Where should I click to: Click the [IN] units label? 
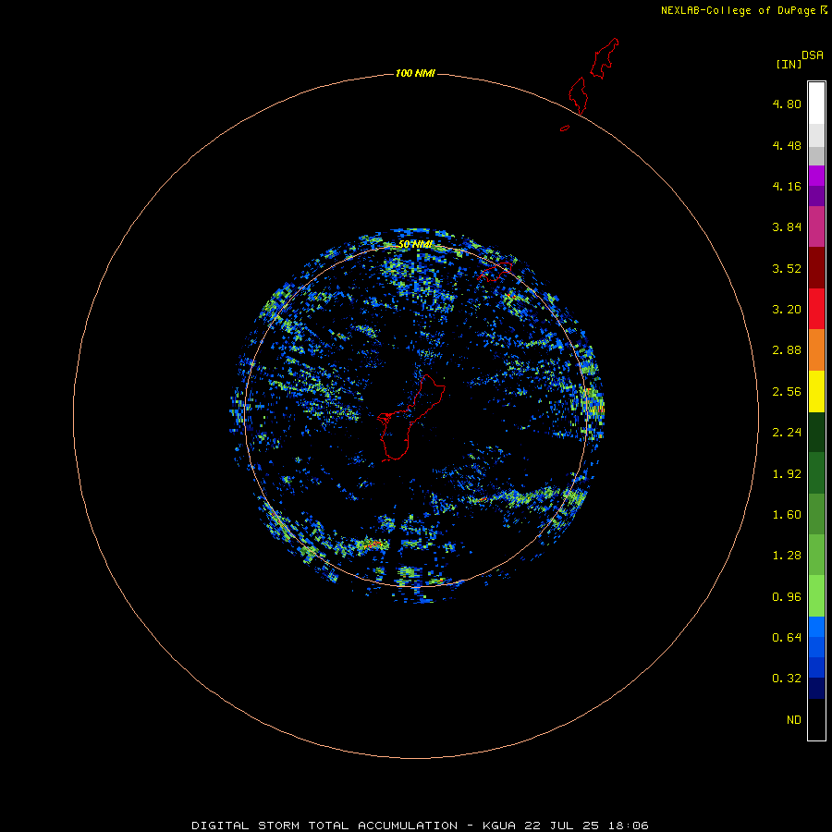click(x=789, y=64)
